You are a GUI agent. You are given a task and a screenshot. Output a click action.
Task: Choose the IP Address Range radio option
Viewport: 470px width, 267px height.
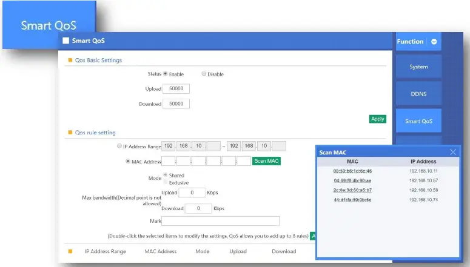pos(119,146)
